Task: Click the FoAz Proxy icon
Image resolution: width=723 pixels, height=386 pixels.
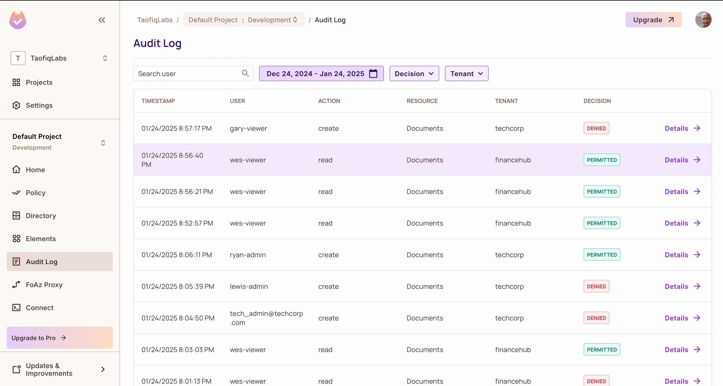Action: pos(16,284)
